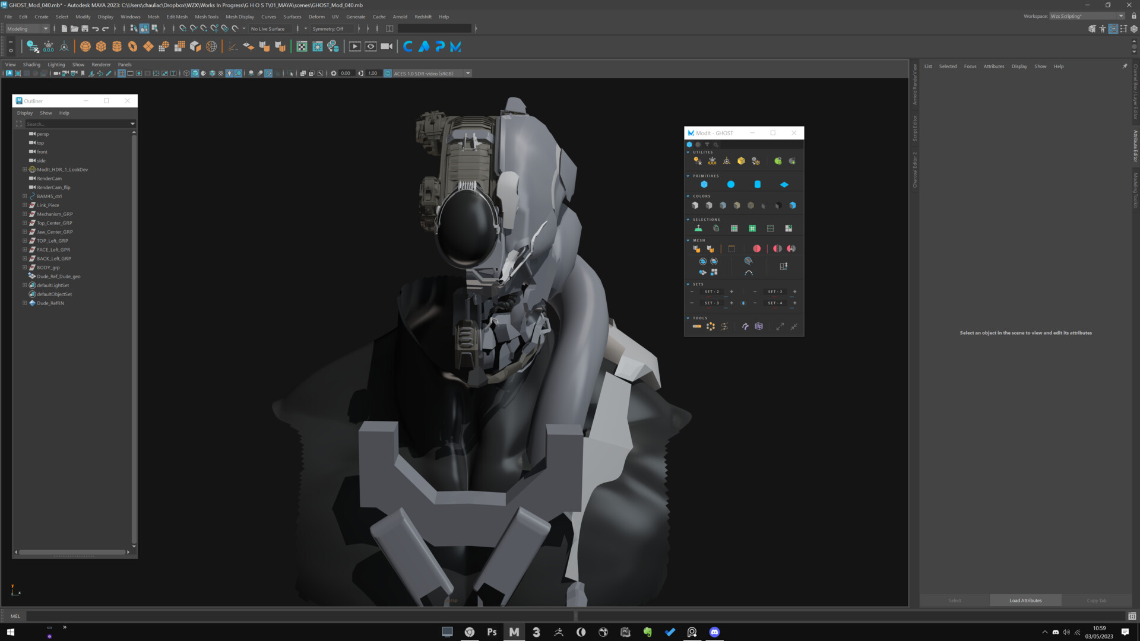Open the ACES 1.0 SDR-video colorspace dropdown
This screenshot has width=1140, height=641.
(x=468, y=73)
